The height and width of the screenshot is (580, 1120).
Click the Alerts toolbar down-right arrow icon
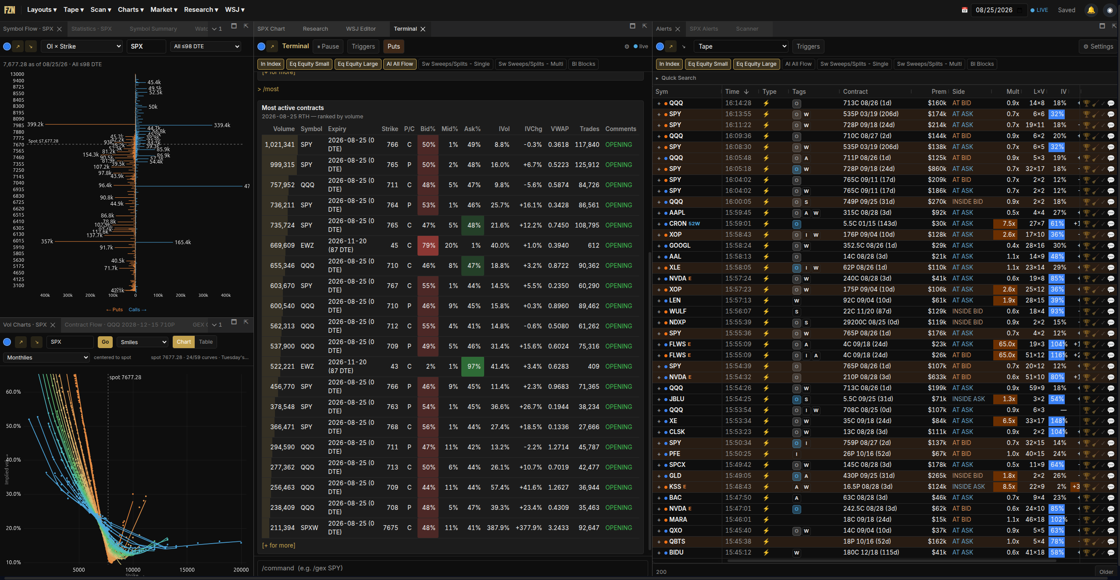(x=684, y=46)
